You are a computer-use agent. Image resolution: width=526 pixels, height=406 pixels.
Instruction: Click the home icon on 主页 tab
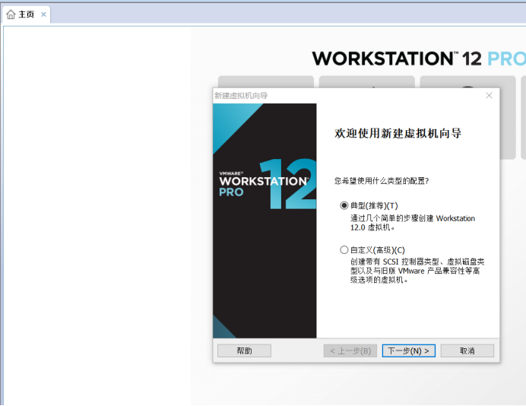tap(11, 14)
